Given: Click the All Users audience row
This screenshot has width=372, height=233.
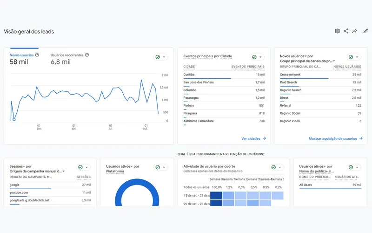Looking at the screenshot, I should (330, 185).
